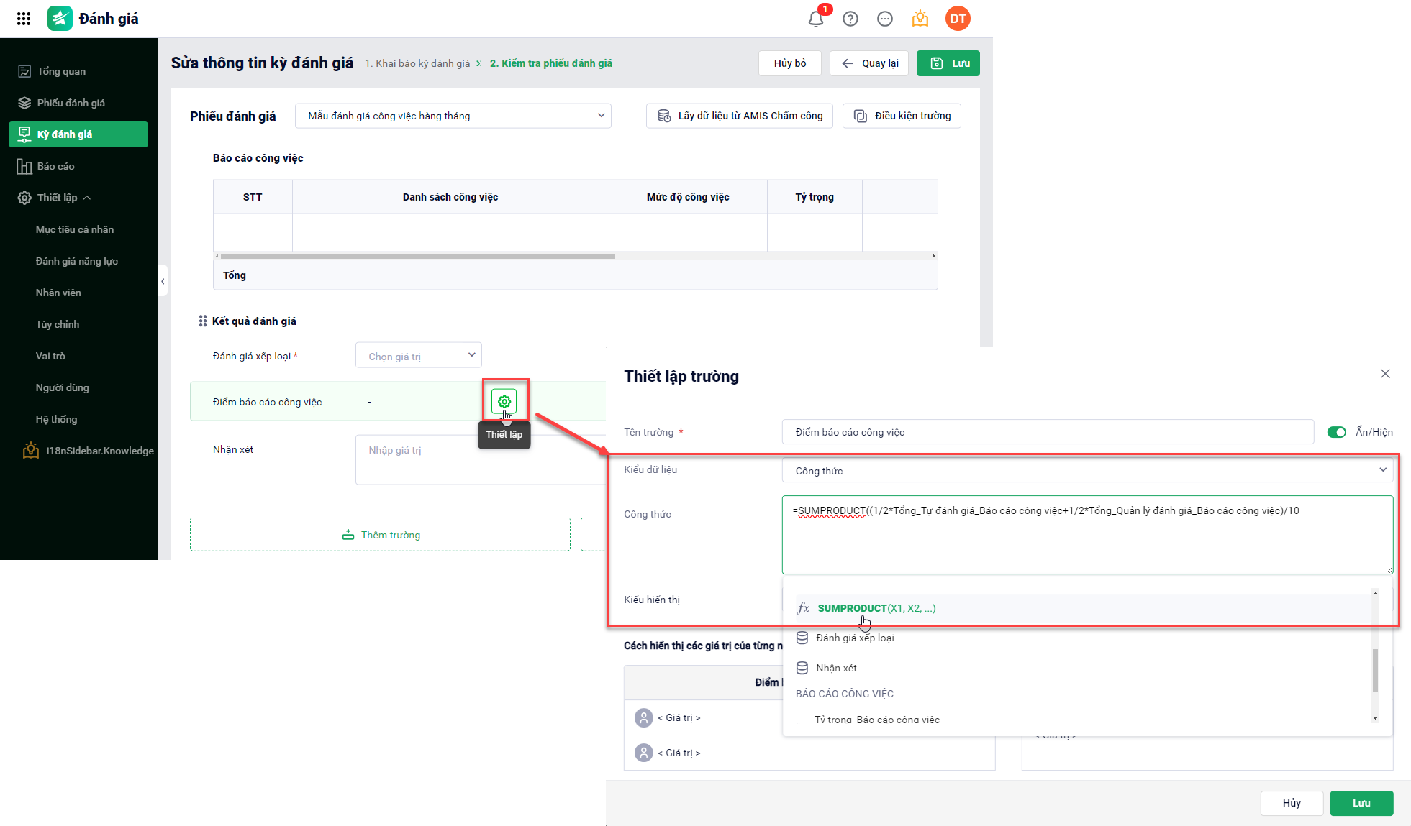This screenshot has width=1411, height=826.
Task: Open notifications bell
Action: [816, 19]
